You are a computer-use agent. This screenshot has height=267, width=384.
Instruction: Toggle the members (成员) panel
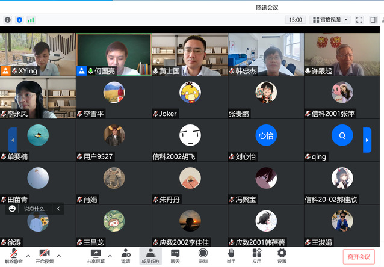point(150,256)
